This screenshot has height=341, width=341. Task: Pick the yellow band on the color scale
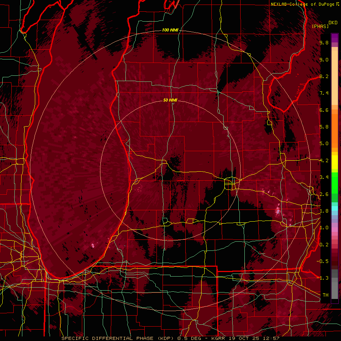point(335,162)
